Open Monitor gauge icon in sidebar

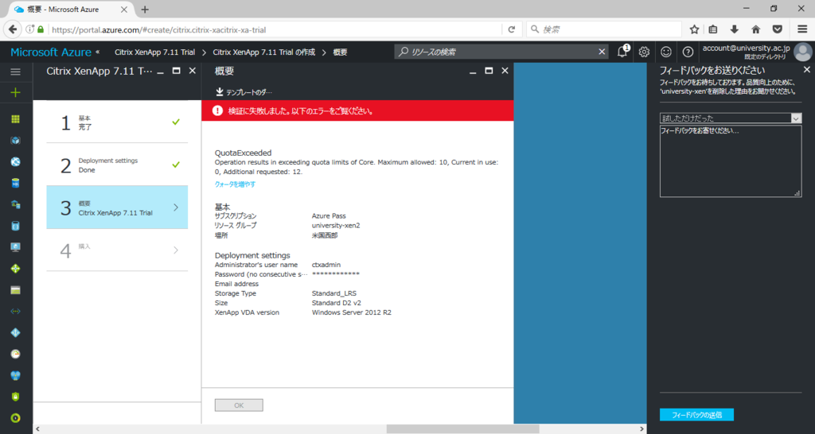(16, 354)
